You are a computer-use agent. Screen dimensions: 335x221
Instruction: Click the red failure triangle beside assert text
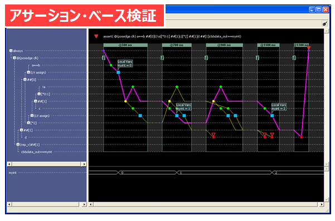96,36
